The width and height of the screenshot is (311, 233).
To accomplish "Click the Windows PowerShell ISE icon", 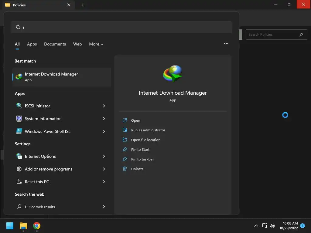I will coord(19,131).
